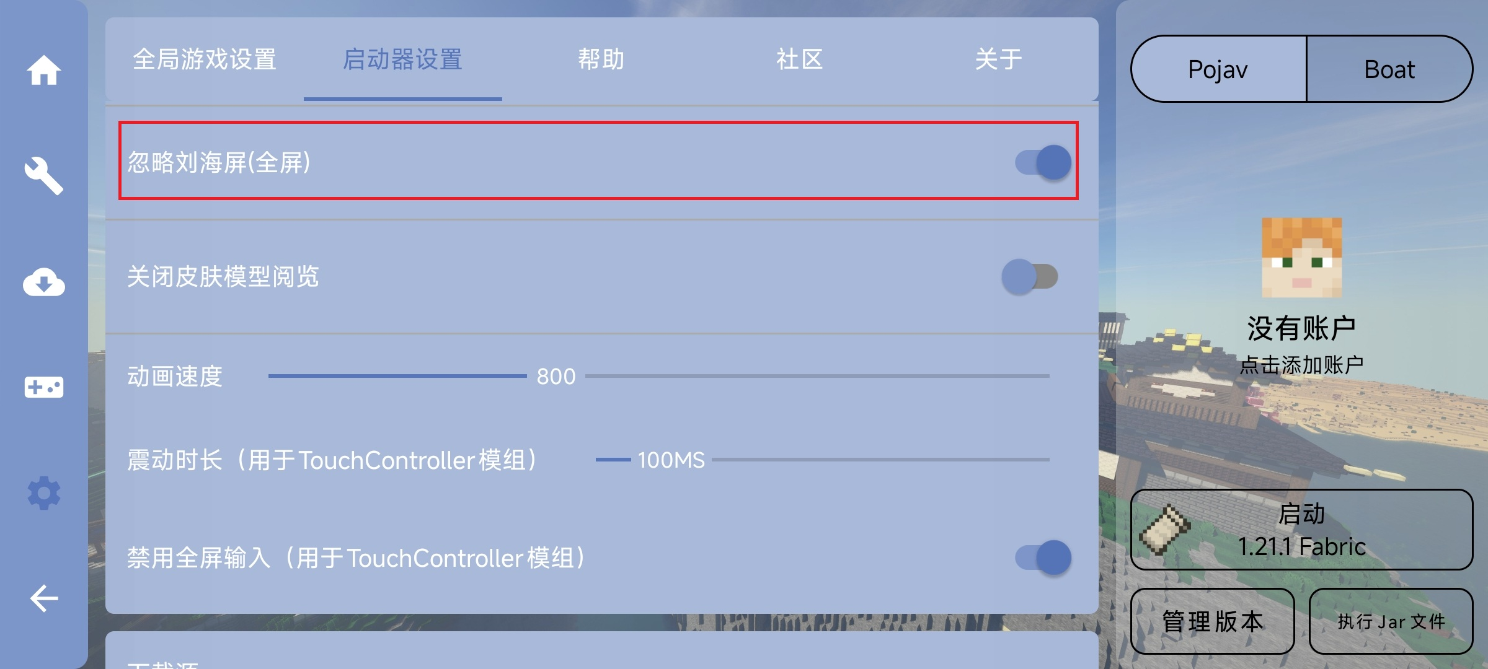
Task: Switch to the 全局游戏设置 tab
Action: [x=205, y=59]
